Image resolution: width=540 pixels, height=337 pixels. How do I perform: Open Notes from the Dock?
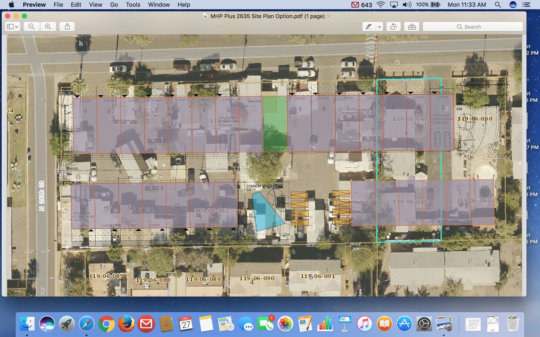(206, 324)
